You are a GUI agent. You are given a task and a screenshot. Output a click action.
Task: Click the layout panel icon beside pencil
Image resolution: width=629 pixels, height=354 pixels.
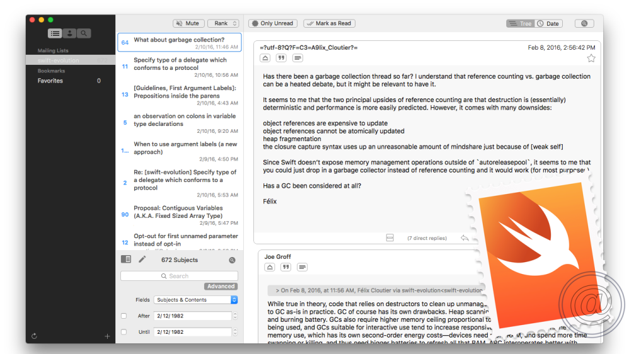tap(126, 260)
